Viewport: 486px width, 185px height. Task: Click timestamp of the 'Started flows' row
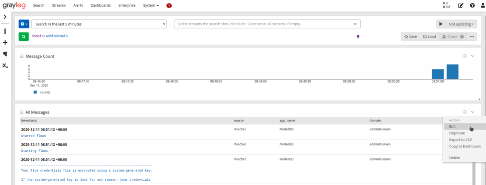click(x=44, y=129)
